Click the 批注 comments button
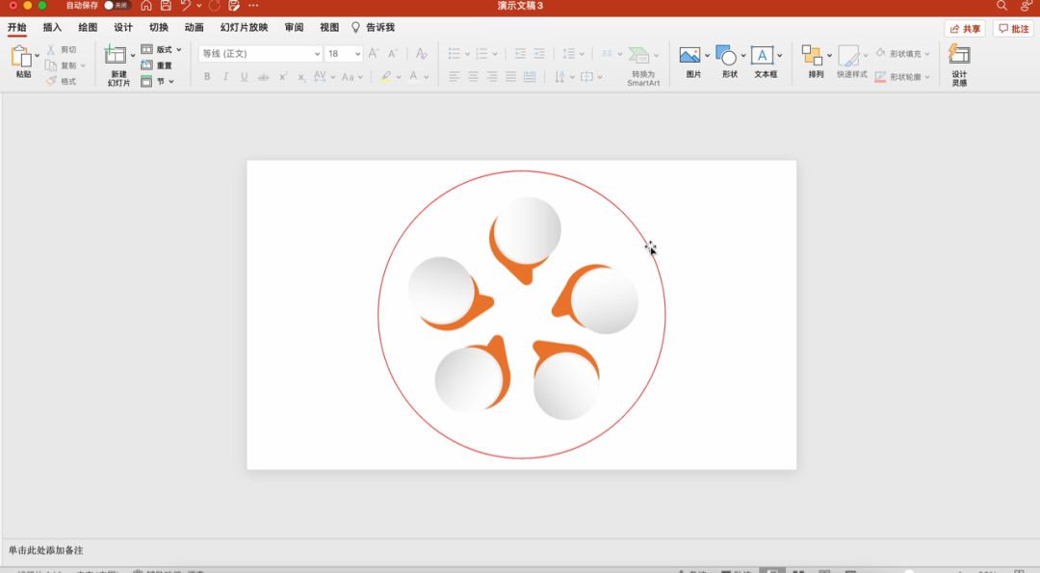Screen dimensions: 1040x573 click(x=1013, y=29)
